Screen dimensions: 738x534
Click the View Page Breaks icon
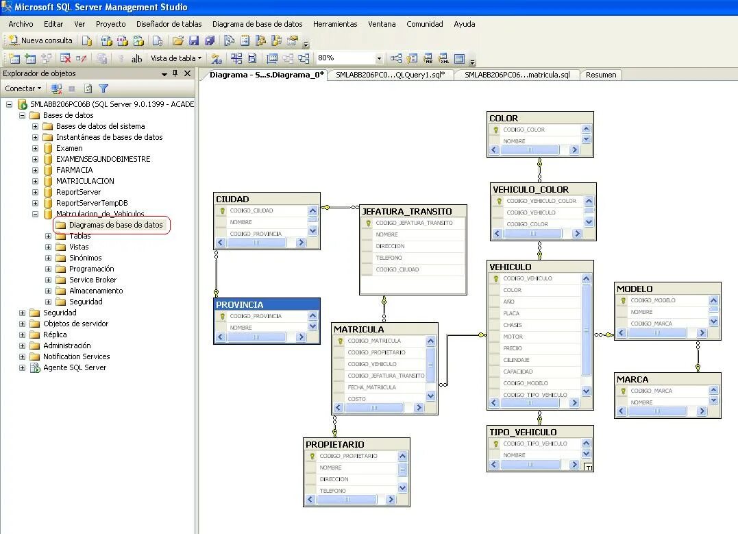236,58
